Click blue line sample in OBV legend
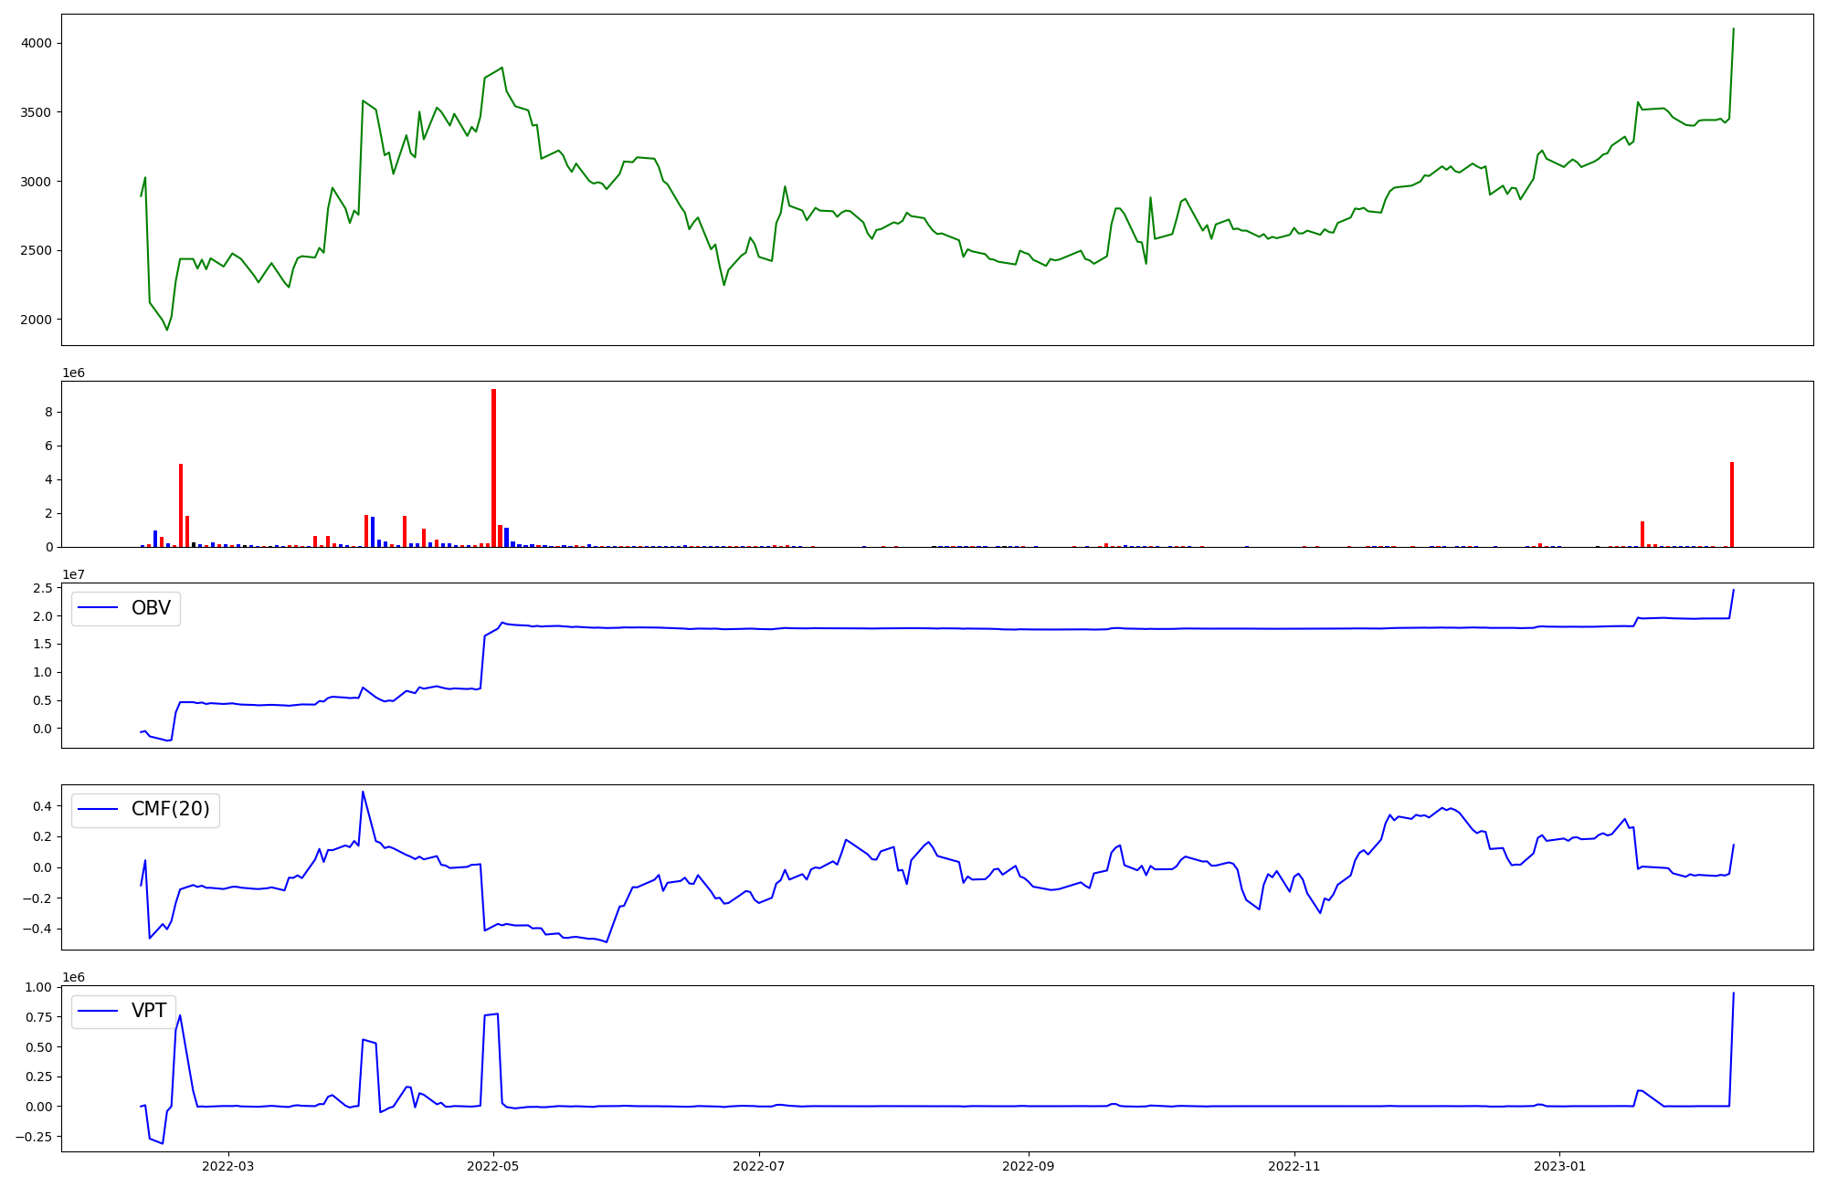The height and width of the screenshot is (1187, 1827). coord(99,608)
